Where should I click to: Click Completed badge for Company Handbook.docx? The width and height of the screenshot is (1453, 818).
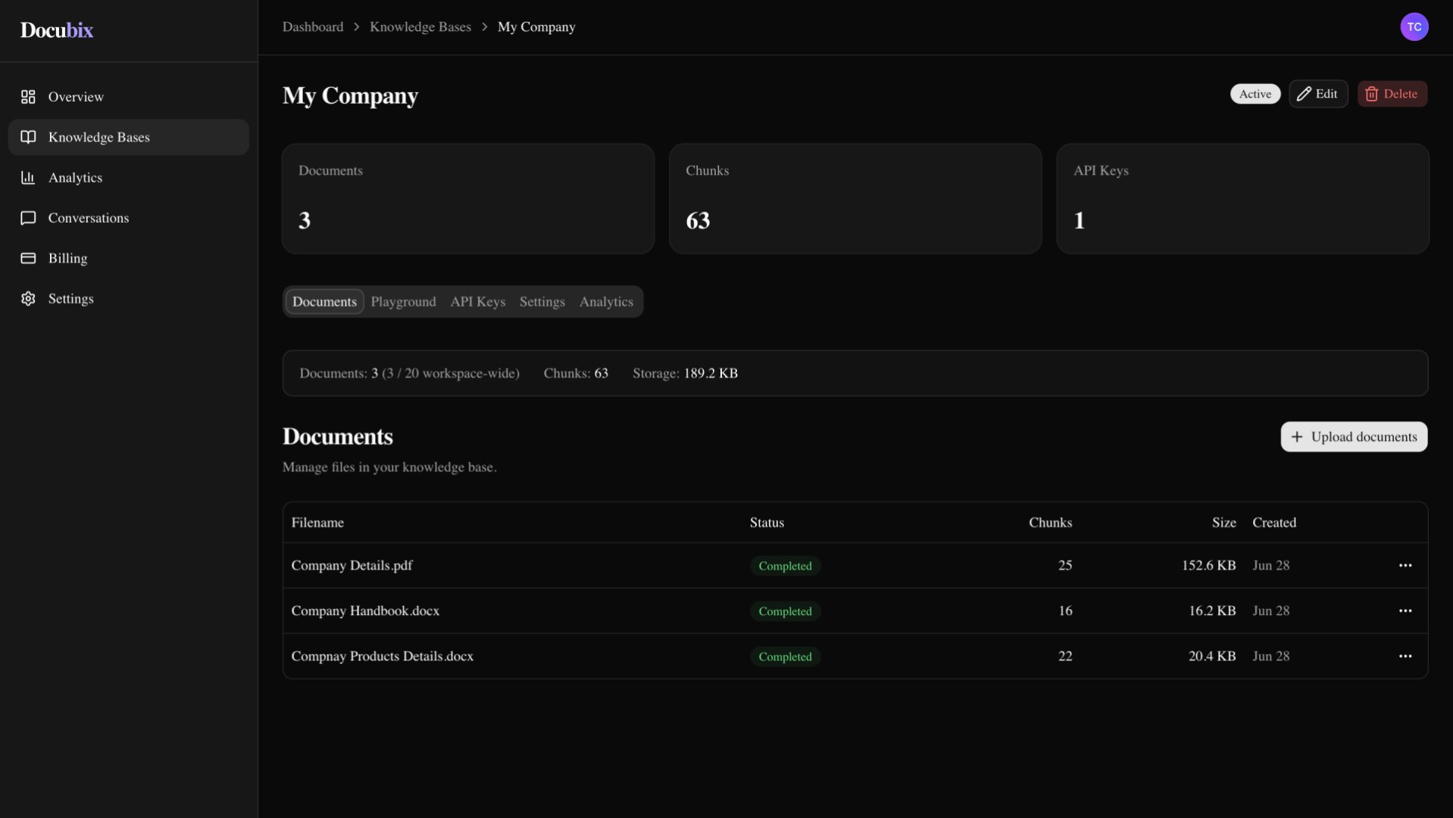(785, 611)
